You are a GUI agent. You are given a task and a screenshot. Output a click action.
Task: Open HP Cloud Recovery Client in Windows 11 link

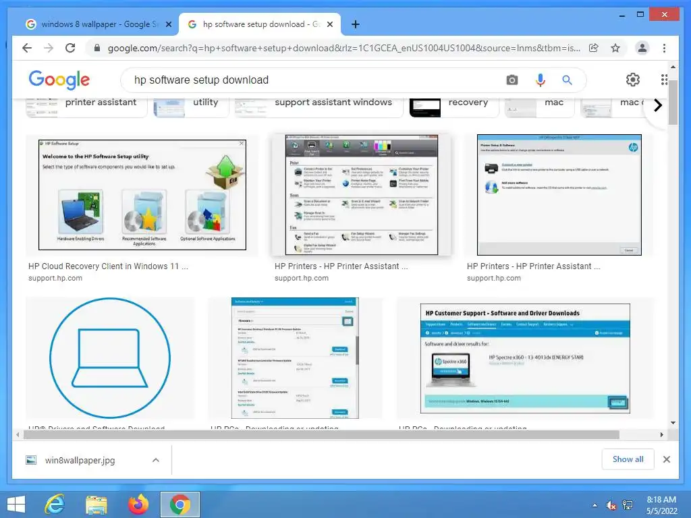click(x=108, y=266)
